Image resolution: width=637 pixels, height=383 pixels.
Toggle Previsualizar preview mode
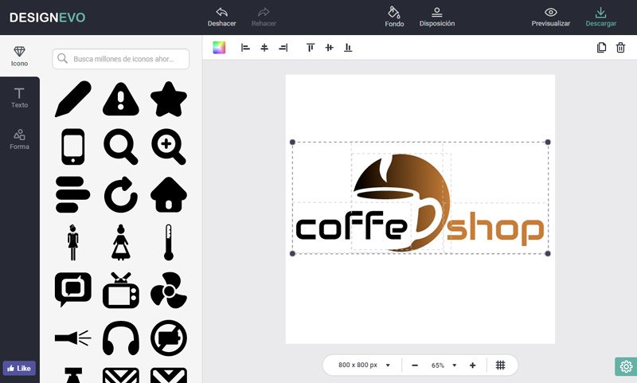(550, 17)
